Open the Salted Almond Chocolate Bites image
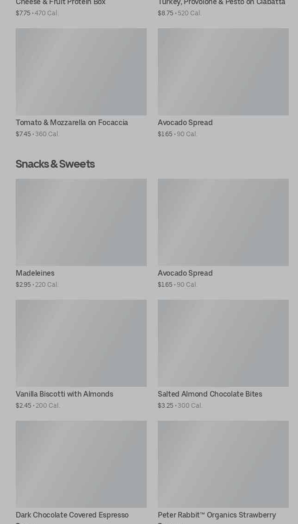Image resolution: width=298 pixels, height=524 pixels. click(x=223, y=343)
